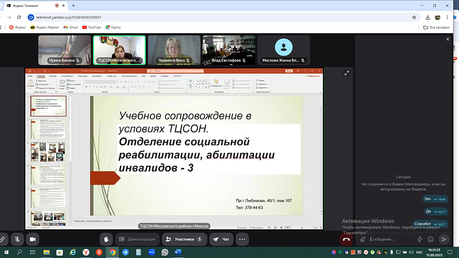Open the YouTube bookmark
The height and width of the screenshot is (258, 459).
click(91, 27)
